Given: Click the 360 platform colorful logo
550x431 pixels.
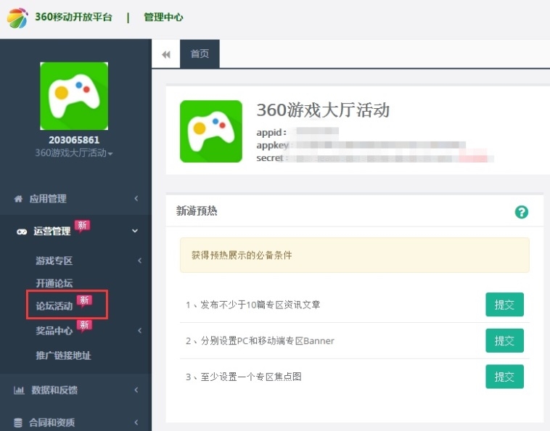Looking at the screenshot, I should pos(17,18).
